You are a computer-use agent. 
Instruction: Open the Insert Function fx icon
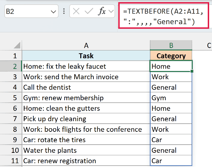coord(102,11)
